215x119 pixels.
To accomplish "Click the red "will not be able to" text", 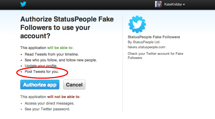I will point(63,97).
